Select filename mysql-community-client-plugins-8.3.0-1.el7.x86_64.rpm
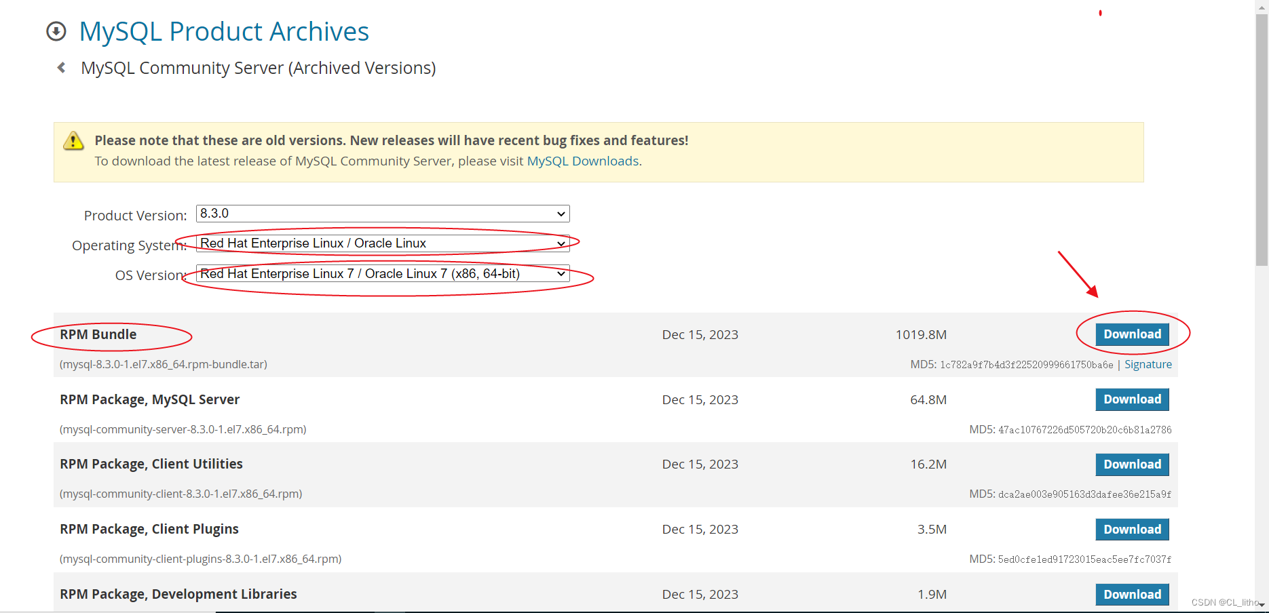Viewport: 1269px width, 613px height. (x=201, y=559)
